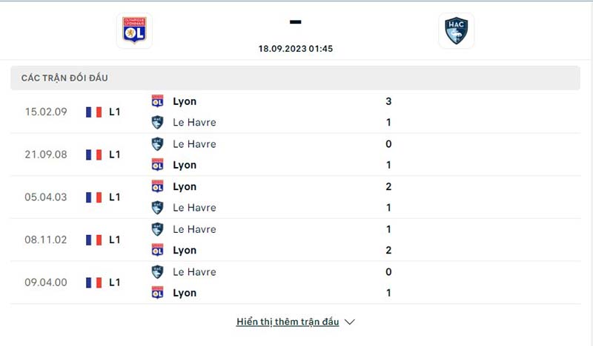Click Lyon logo in 05.04.03 match row
593x346 pixels.
click(x=157, y=186)
